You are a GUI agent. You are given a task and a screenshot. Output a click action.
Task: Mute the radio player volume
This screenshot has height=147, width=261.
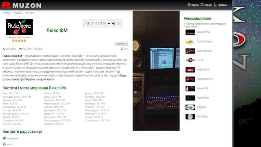coord(113,24)
